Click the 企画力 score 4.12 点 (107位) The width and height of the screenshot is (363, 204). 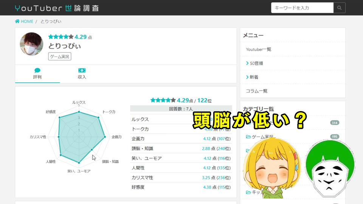pyautogui.click(x=217, y=139)
